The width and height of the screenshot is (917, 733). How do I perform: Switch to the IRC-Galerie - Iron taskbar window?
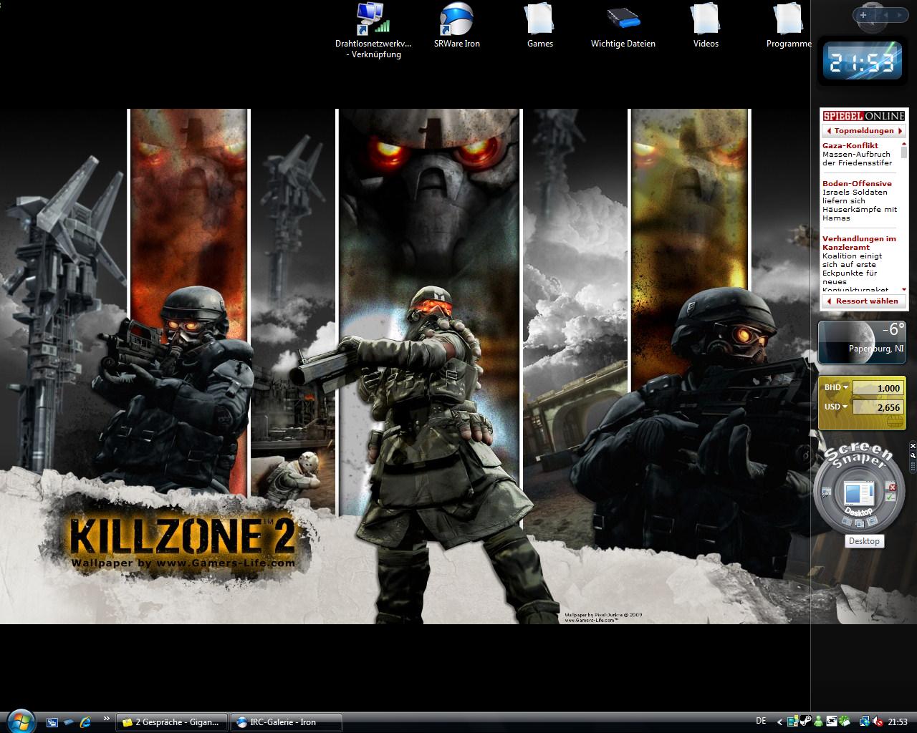point(286,722)
